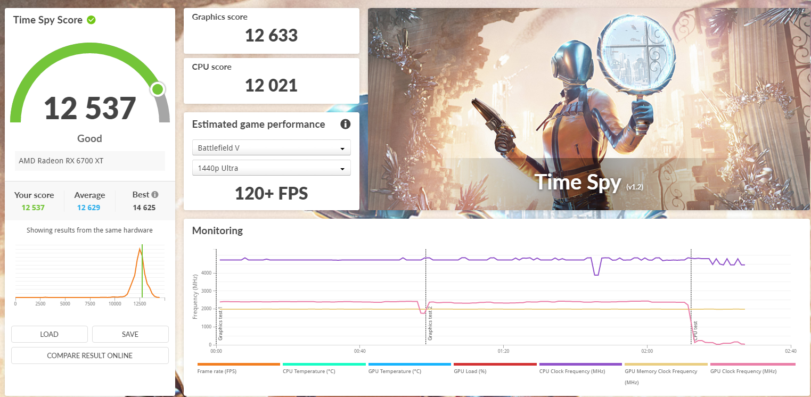Click the Monitoring section heading
Screen dimensions: 811x397
pyautogui.click(x=217, y=230)
